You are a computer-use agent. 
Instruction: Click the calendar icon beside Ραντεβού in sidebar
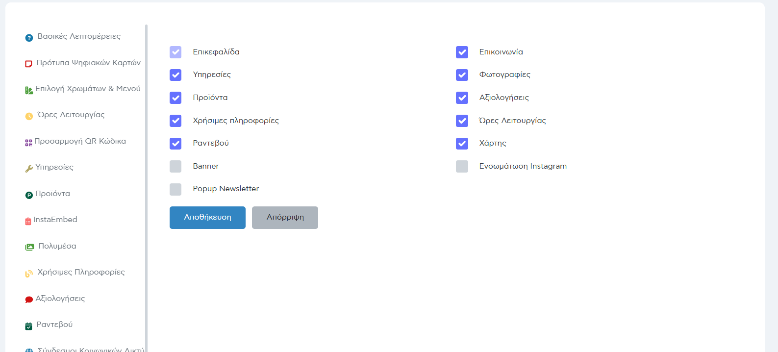28,326
